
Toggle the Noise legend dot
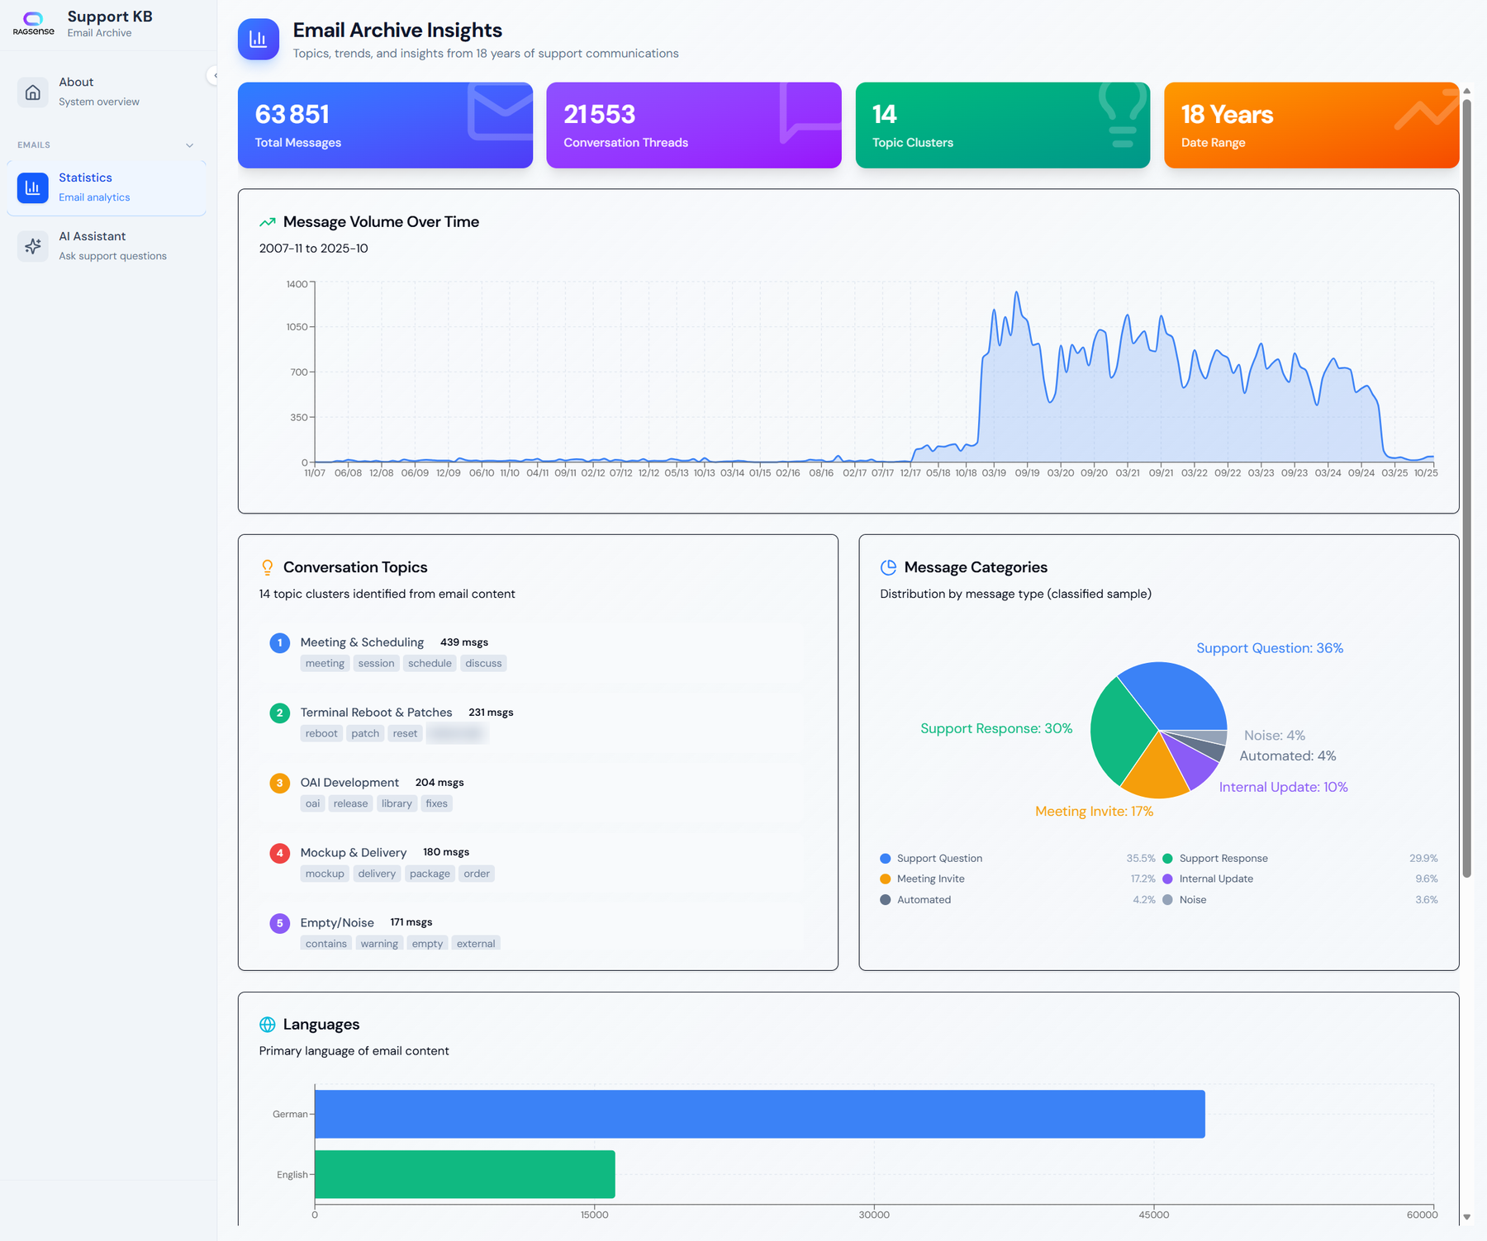(1168, 900)
